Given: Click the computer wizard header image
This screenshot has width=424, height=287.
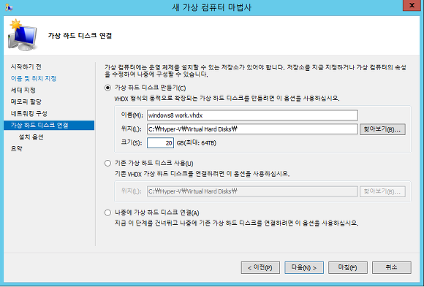Looking at the screenshot, I should point(23,35).
